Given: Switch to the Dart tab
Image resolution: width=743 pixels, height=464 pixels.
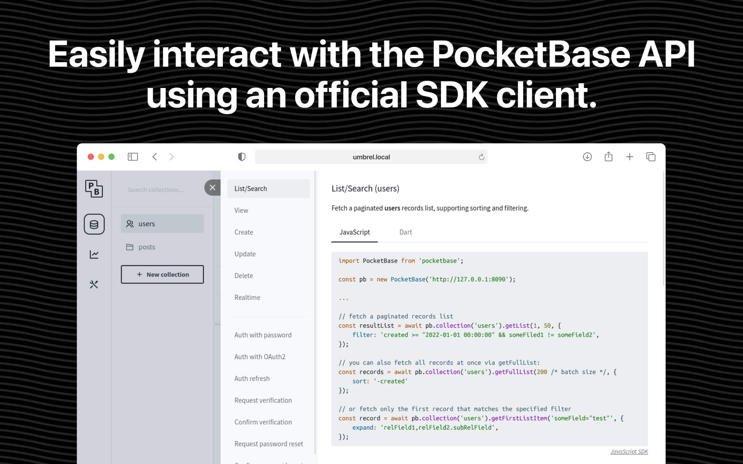Looking at the screenshot, I should point(406,232).
